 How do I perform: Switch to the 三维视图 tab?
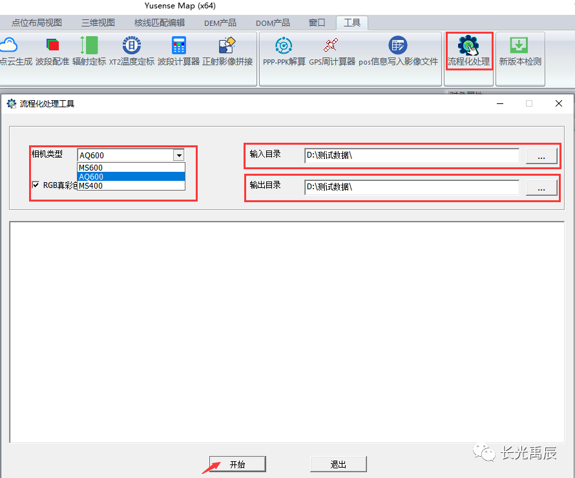pos(98,23)
